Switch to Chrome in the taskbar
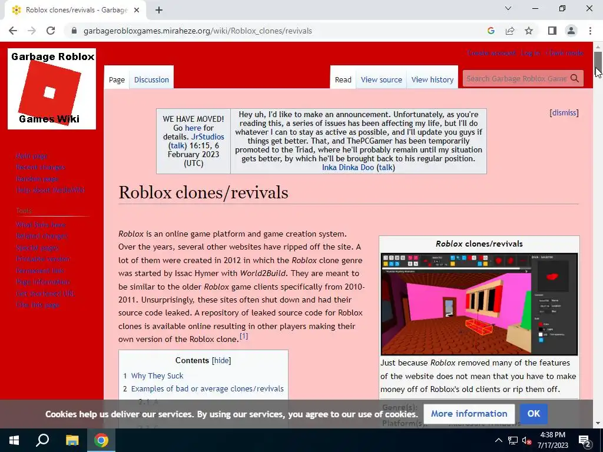 pyautogui.click(x=101, y=440)
